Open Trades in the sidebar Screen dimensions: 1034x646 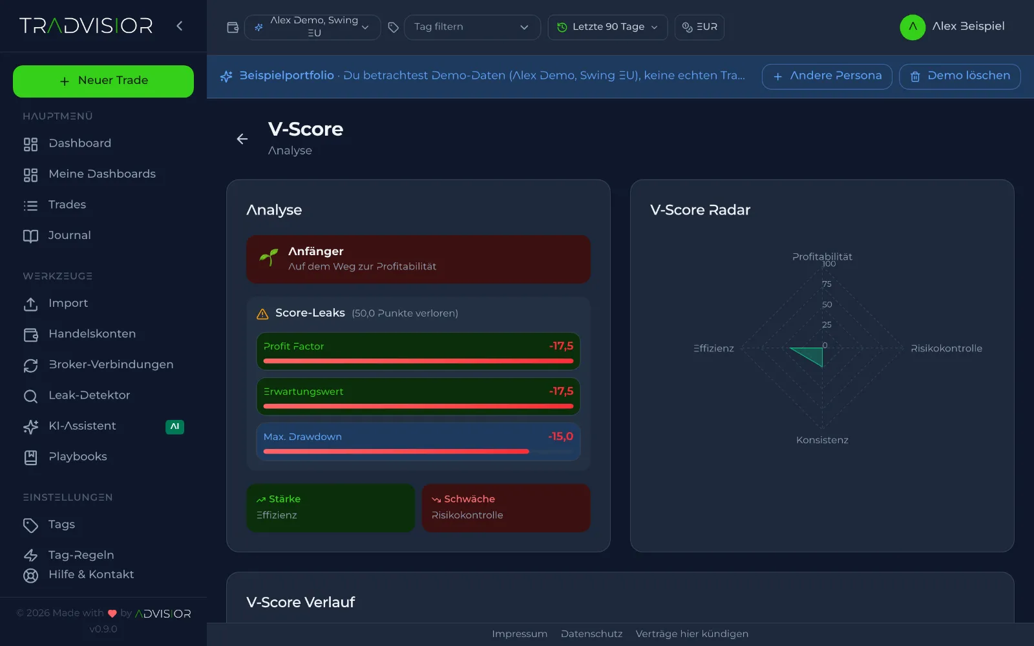(x=103, y=205)
